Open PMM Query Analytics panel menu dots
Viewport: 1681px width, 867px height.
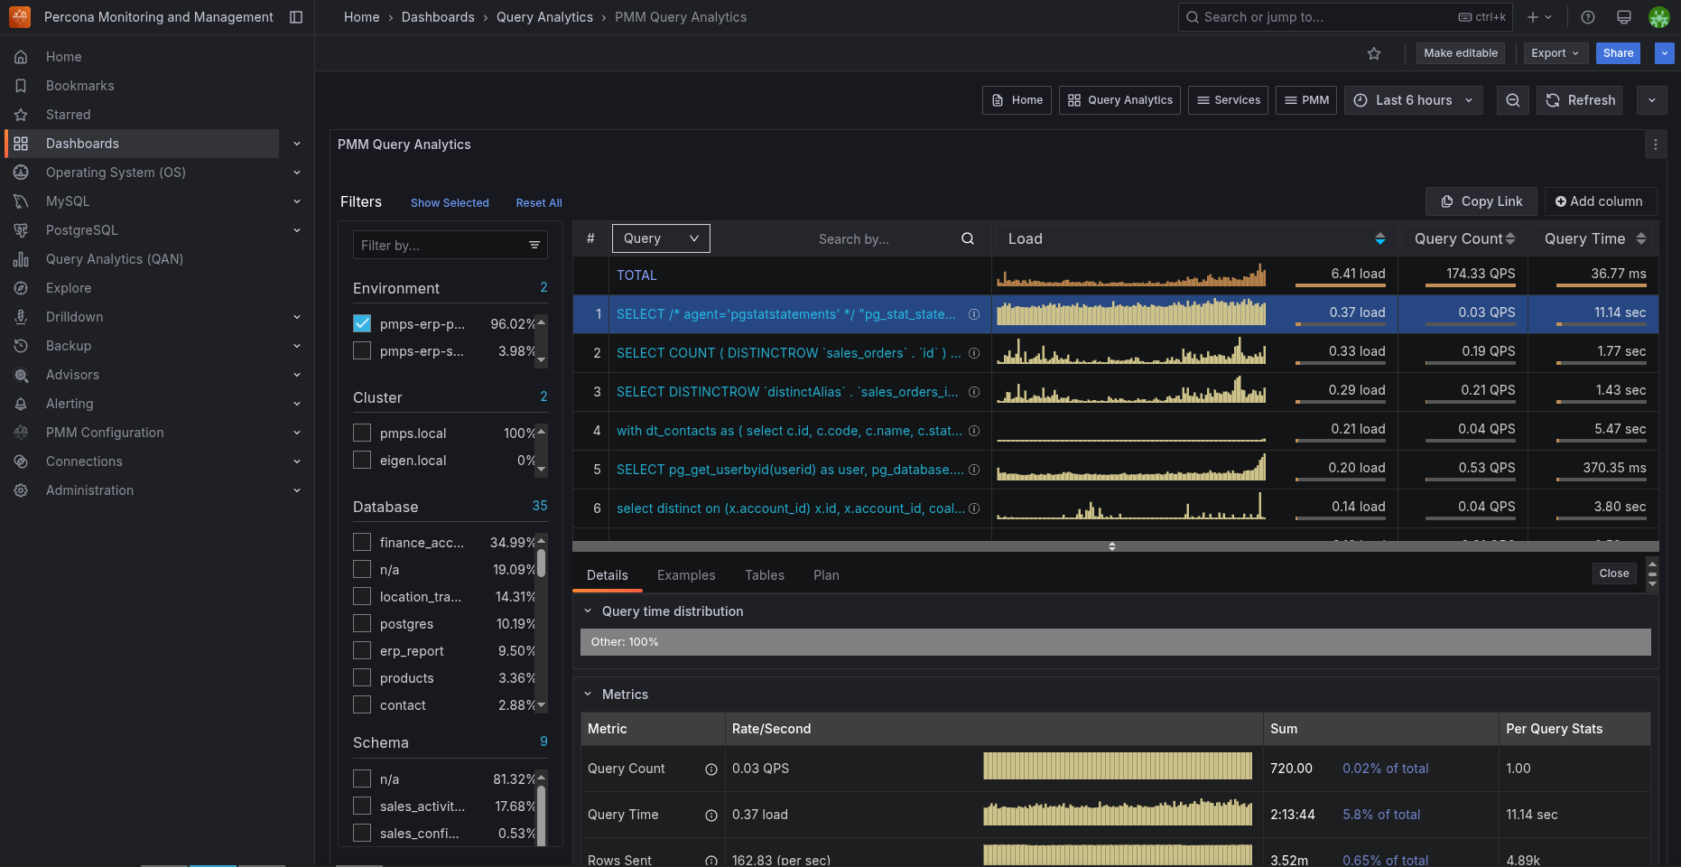[x=1656, y=144]
